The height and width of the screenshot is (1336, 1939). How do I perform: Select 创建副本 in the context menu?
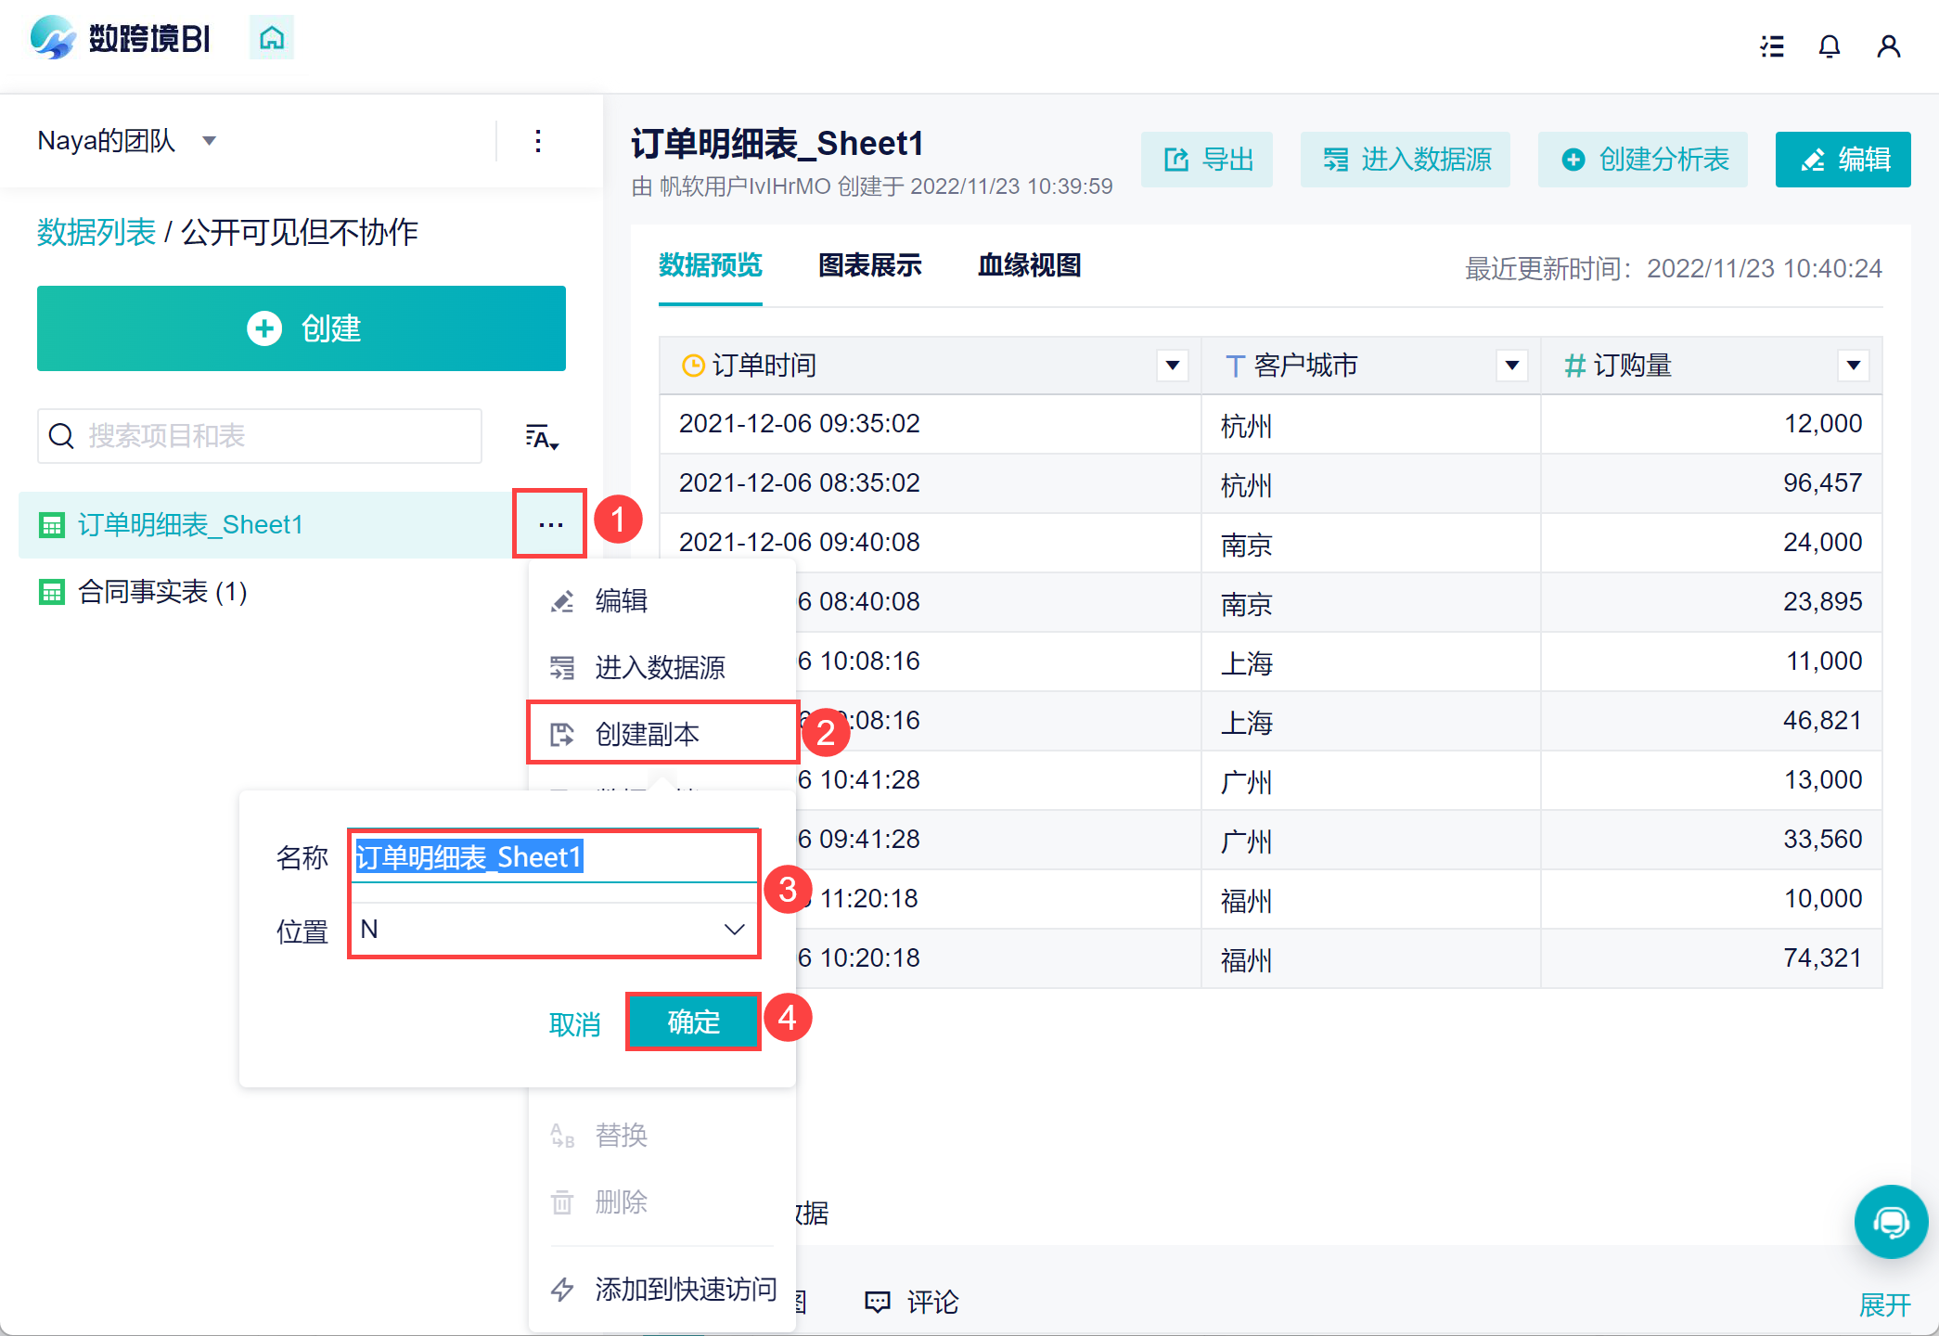[x=647, y=734]
